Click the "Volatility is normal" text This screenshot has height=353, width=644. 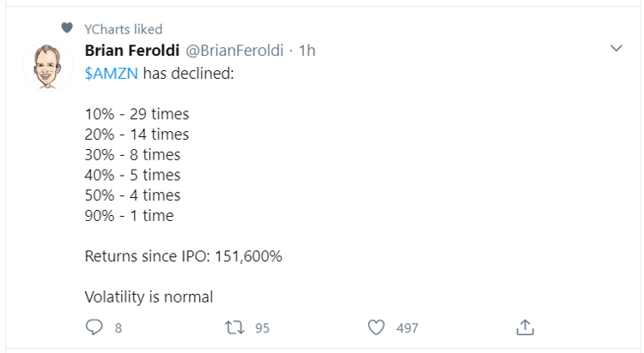pyautogui.click(x=149, y=296)
